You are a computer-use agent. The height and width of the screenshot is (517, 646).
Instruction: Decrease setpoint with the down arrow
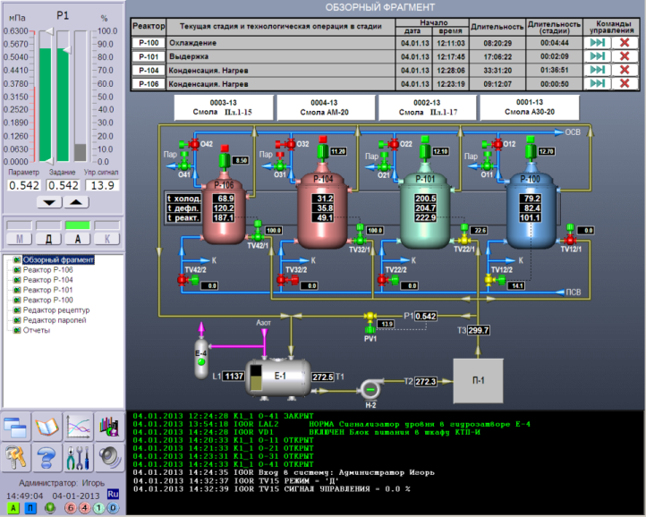pos(49,202)
